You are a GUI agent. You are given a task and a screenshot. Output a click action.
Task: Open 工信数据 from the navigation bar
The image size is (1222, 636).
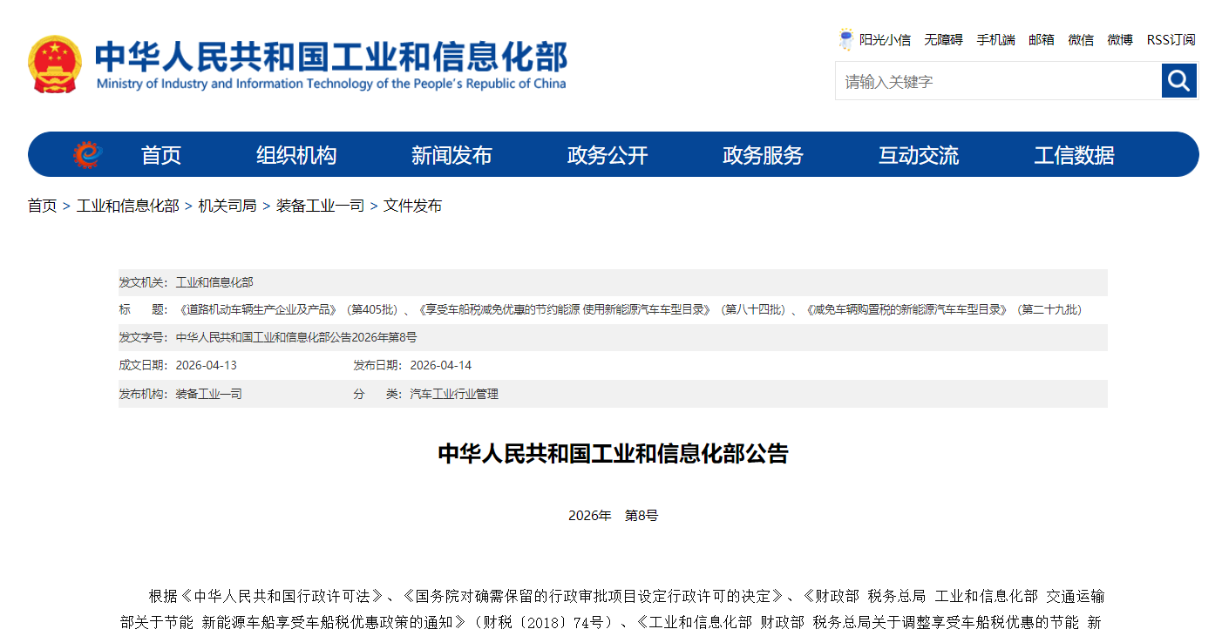tap(1074, 155)
